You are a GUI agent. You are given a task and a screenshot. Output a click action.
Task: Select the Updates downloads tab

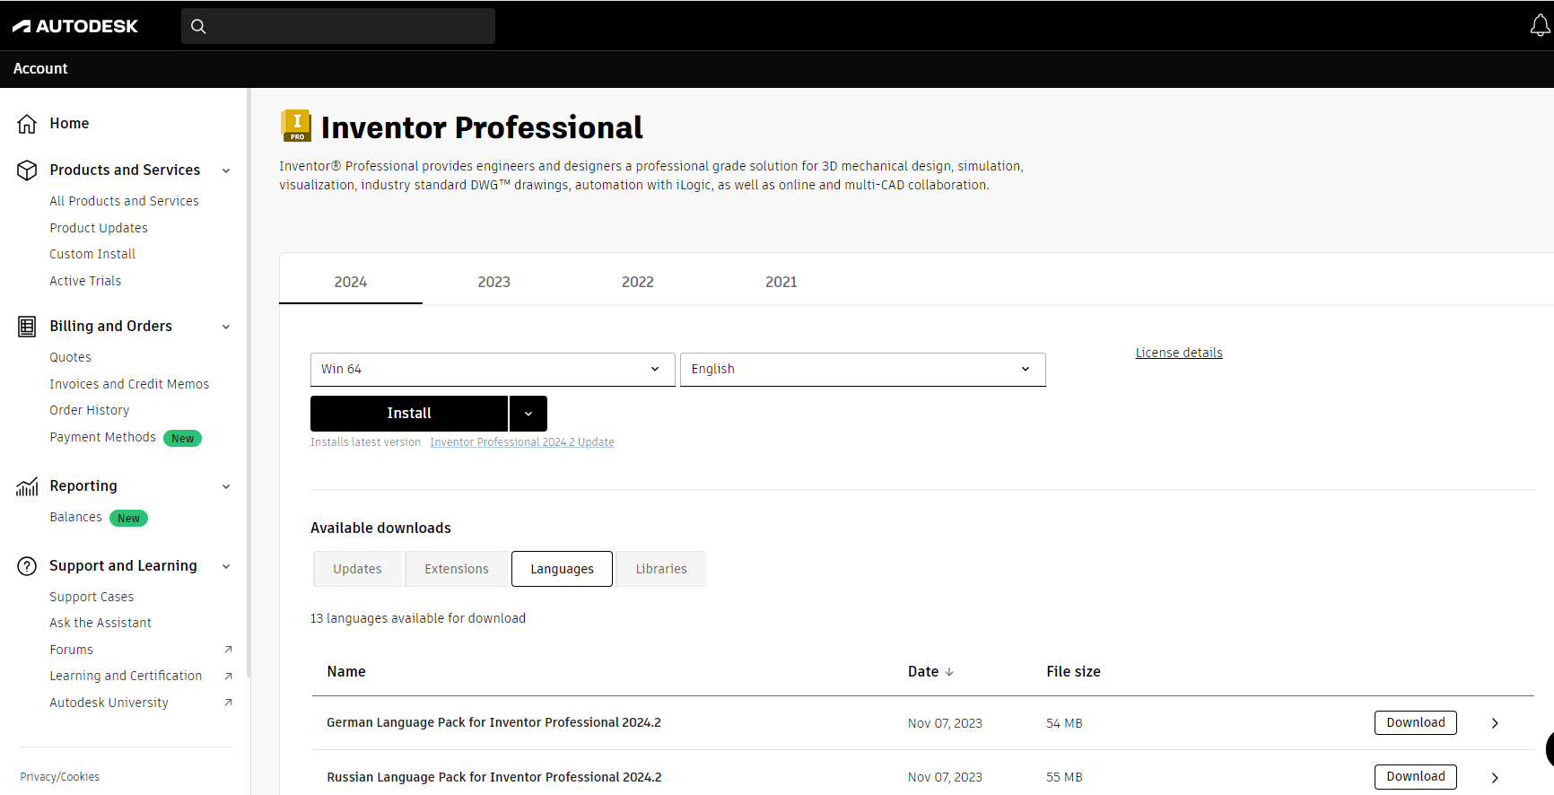[358, 569]
